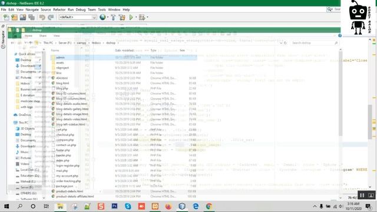This screenshot has height=212, width=377.
Task: Click the Redo arrow in NetBeans toolbar
Action: point(51,17)
